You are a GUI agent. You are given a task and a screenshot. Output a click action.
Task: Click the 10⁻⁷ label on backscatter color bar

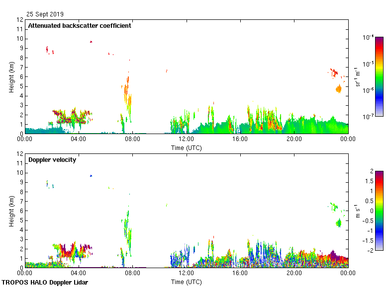click(369, 117)
